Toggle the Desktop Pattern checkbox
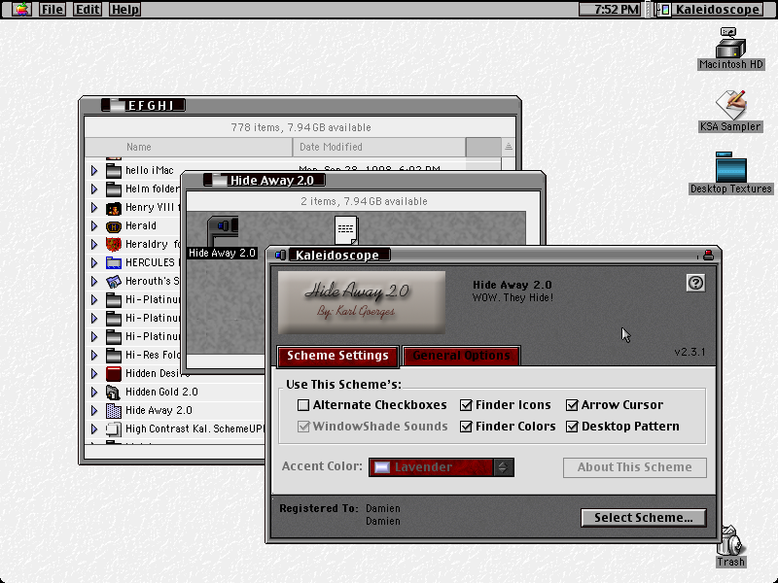 572,427
